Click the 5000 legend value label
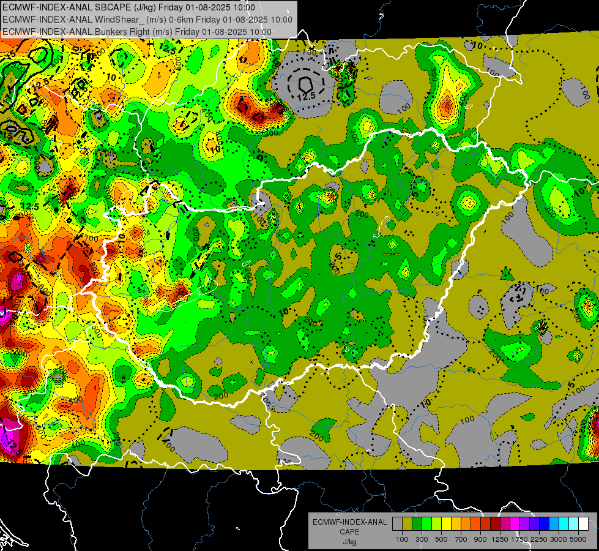This screenshot has width=599, height=551. coord(578,539)
